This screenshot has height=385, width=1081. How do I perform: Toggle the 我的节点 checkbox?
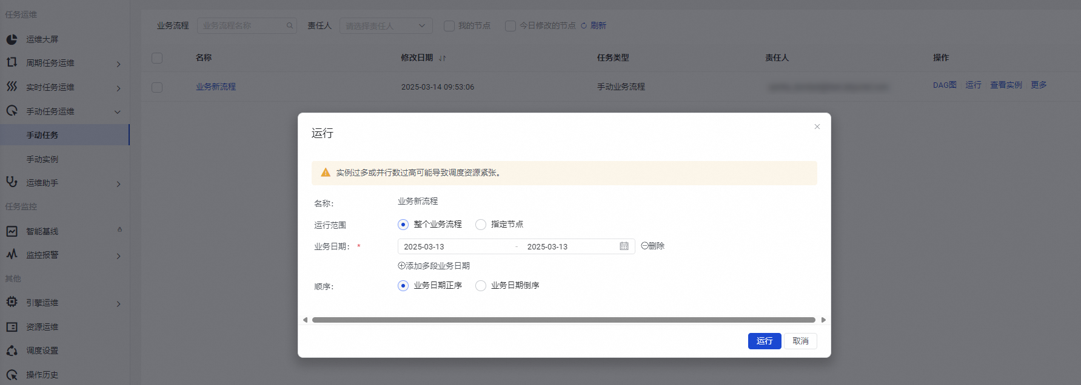coord(449,26)
